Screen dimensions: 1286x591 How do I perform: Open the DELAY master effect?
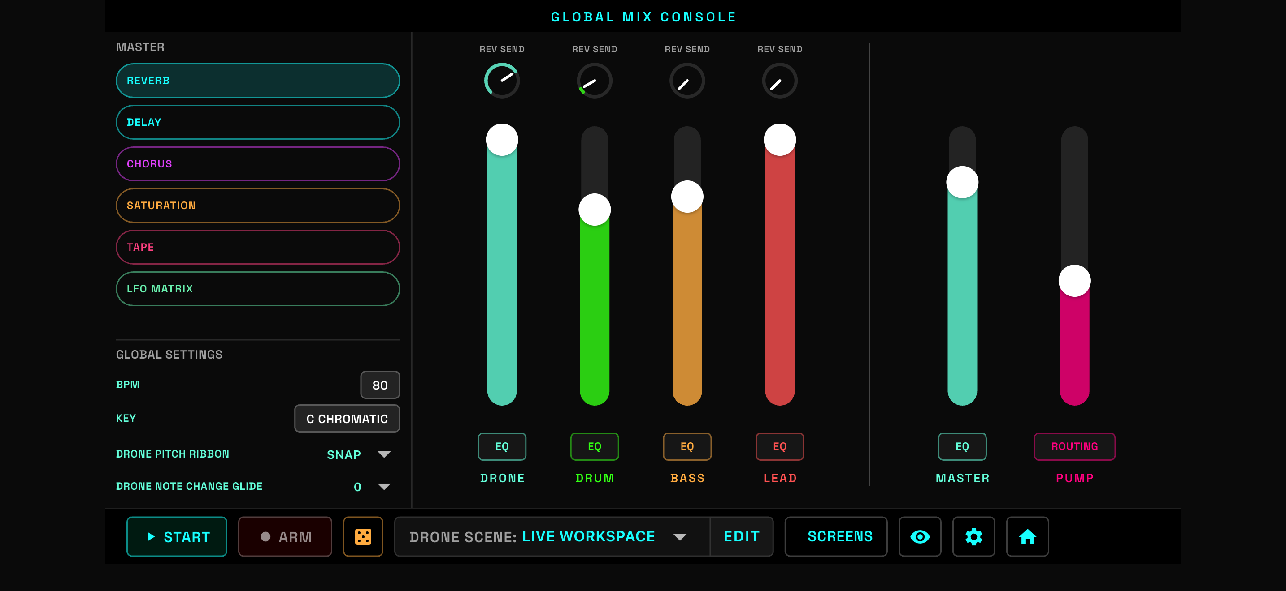[257, 122]
